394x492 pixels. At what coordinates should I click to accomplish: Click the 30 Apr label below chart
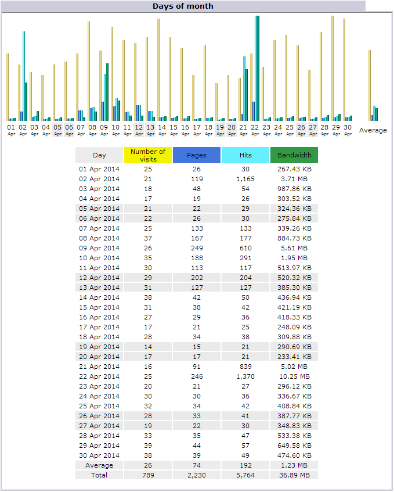348,130
